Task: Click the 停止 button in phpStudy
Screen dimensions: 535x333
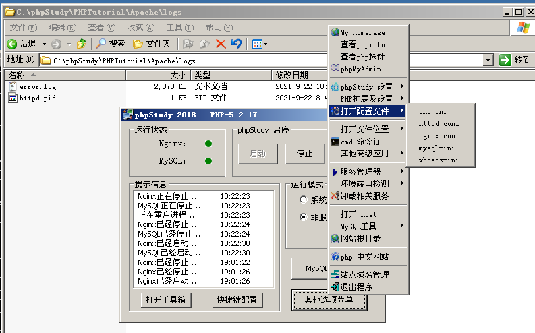Action: pyautogui.click(x=304, y=154)
